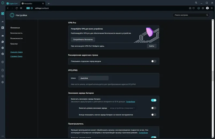Open the Opera menu logo in the top-left corner

[x=3, y=3]
